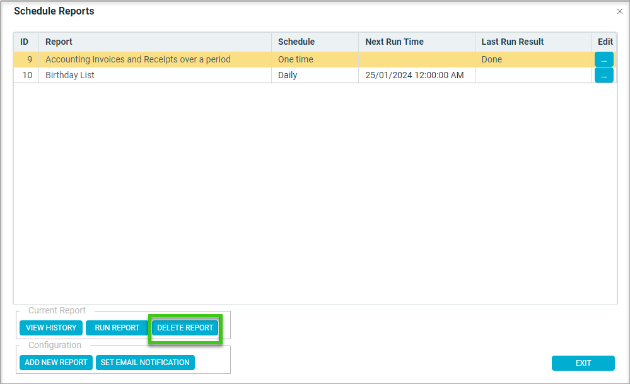This screenshot has width=630, height=384.
Task: Click the View History button
Action: click(51, 328)
